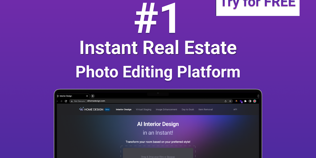
Task: Click the Try for FREE button
Action: (x=258, y=8)
